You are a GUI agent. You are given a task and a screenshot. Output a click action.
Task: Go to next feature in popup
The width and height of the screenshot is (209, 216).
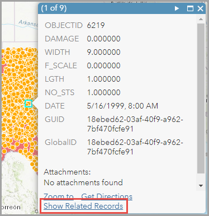[x=177, y=8]
